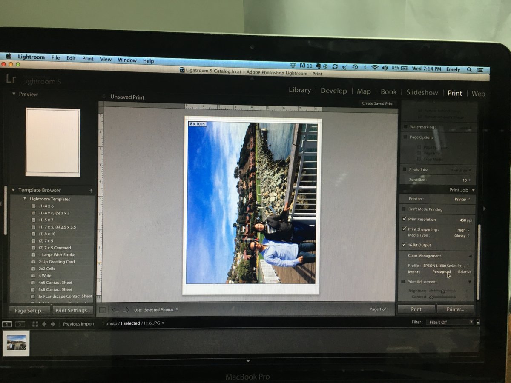Open Spotlight search magnifier icon
This screenshot has width=511, height=383.
click(469, 69)
